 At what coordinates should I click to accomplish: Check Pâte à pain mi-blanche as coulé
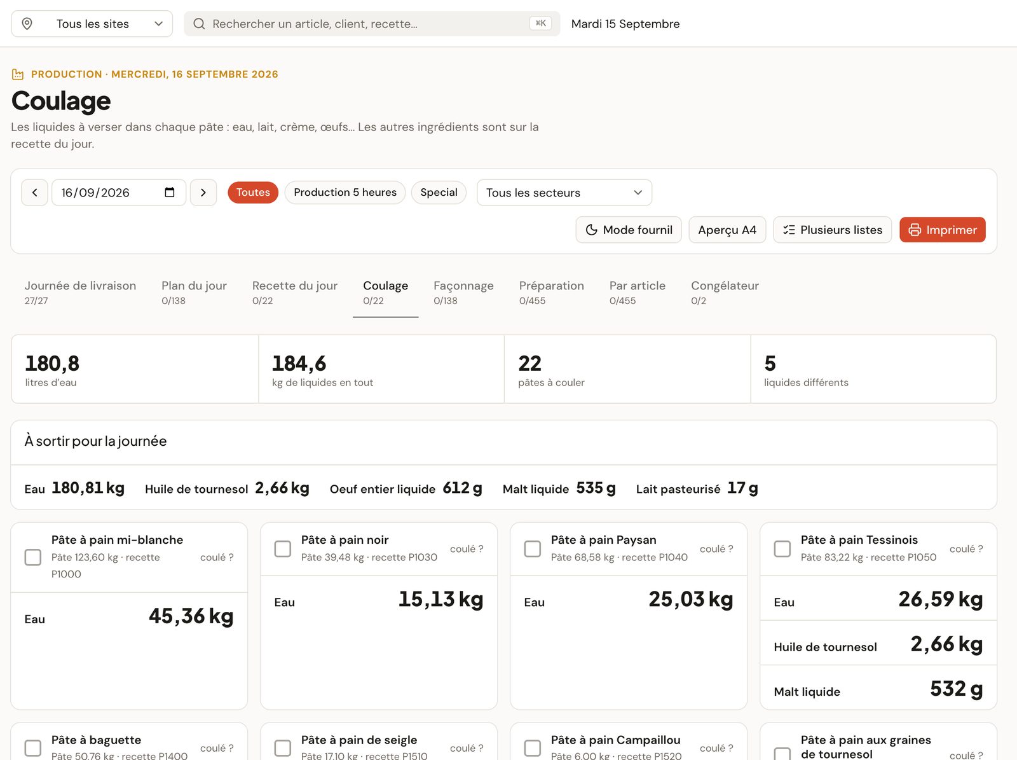(33, 557)
